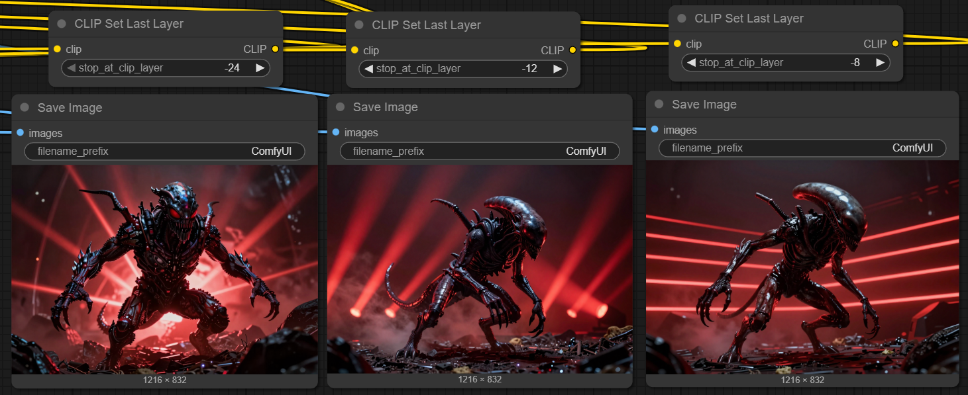968x395 pixels.
Task: Click the CLIP output socket on the -24 node
Action: 275,49
